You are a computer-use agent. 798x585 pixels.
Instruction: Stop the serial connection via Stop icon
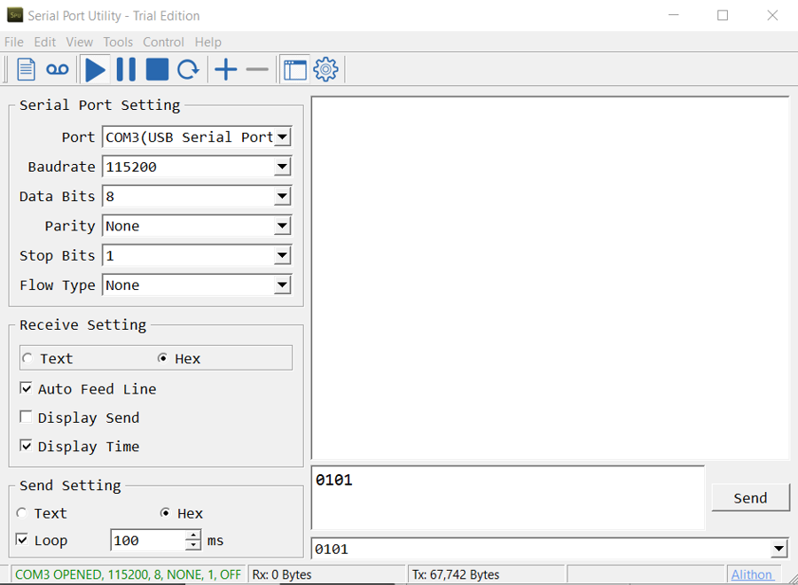tap(157, 69)
